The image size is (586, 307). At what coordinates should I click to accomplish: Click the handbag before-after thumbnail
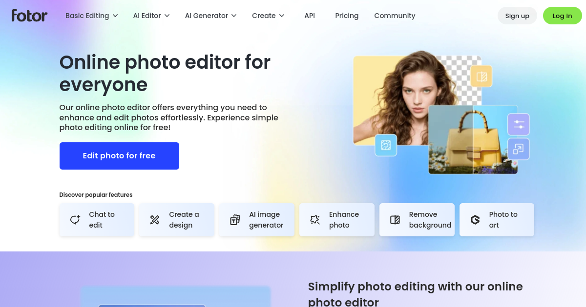pyautogui.click(x=473, y=140)
